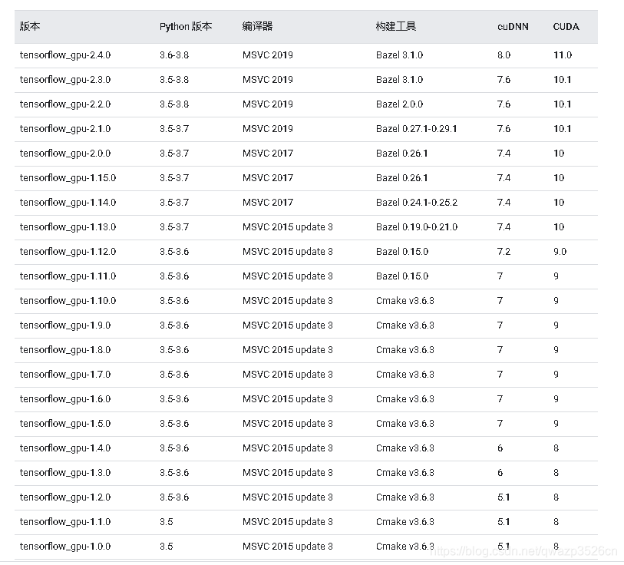624x565 pixels.
Task: Select the tensorflow_gpu-2.2.0 cell
Action: coord(65,104)
